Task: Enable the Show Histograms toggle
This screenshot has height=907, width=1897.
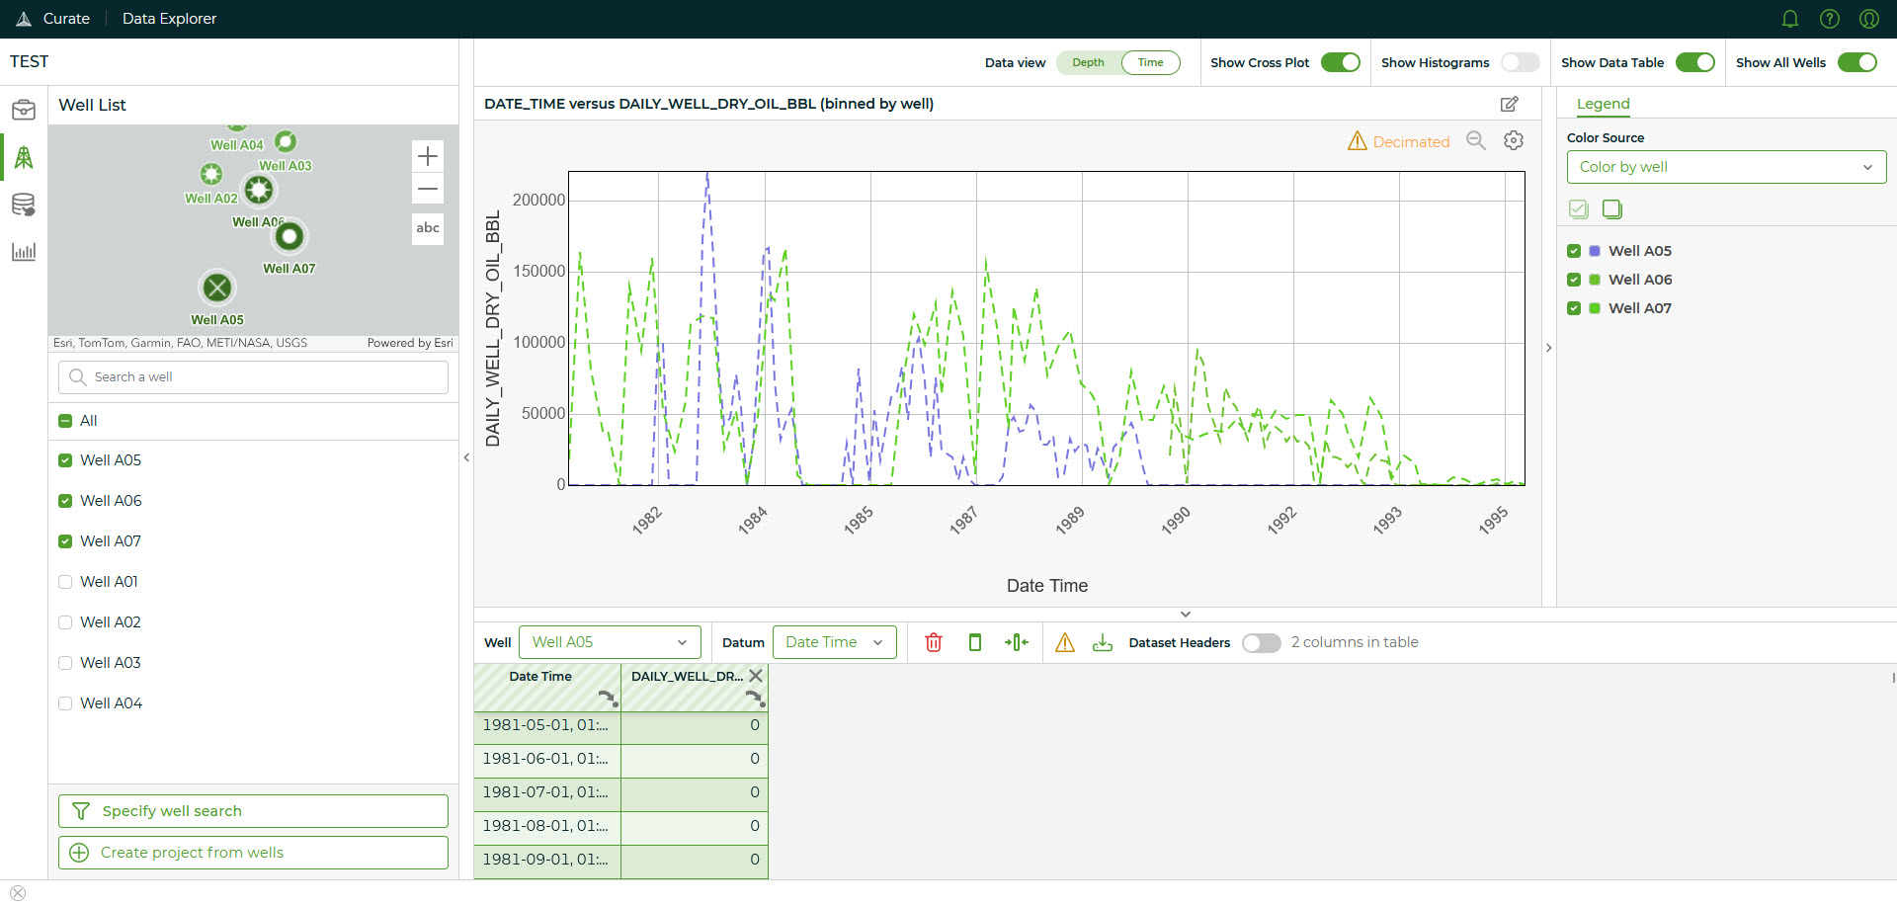Action: (x=1521, y=62)
